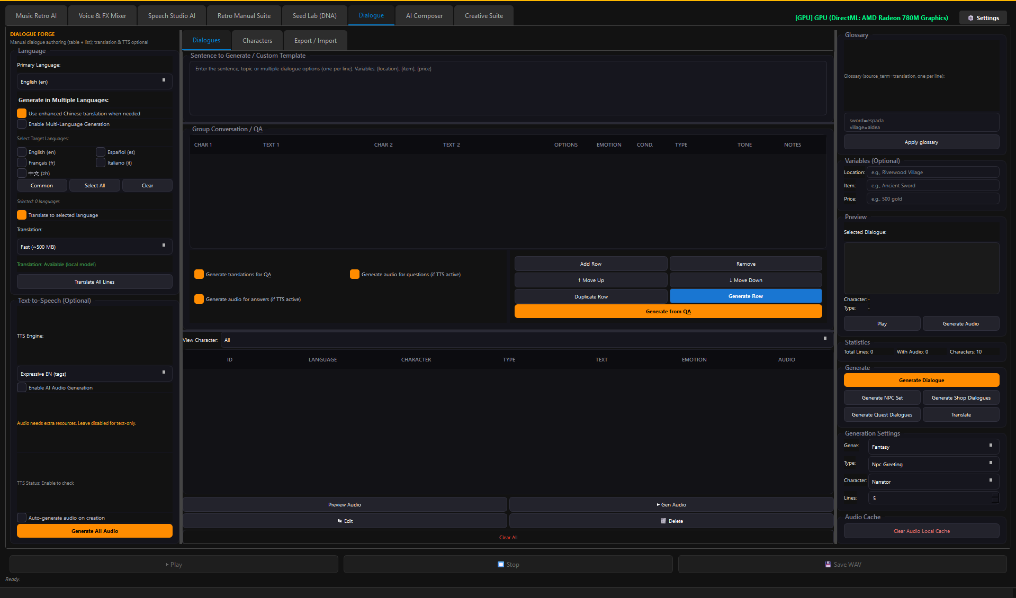Click Gen Audio with play arrow
This screenshot has width=1016, height=598.
(671, 504)
